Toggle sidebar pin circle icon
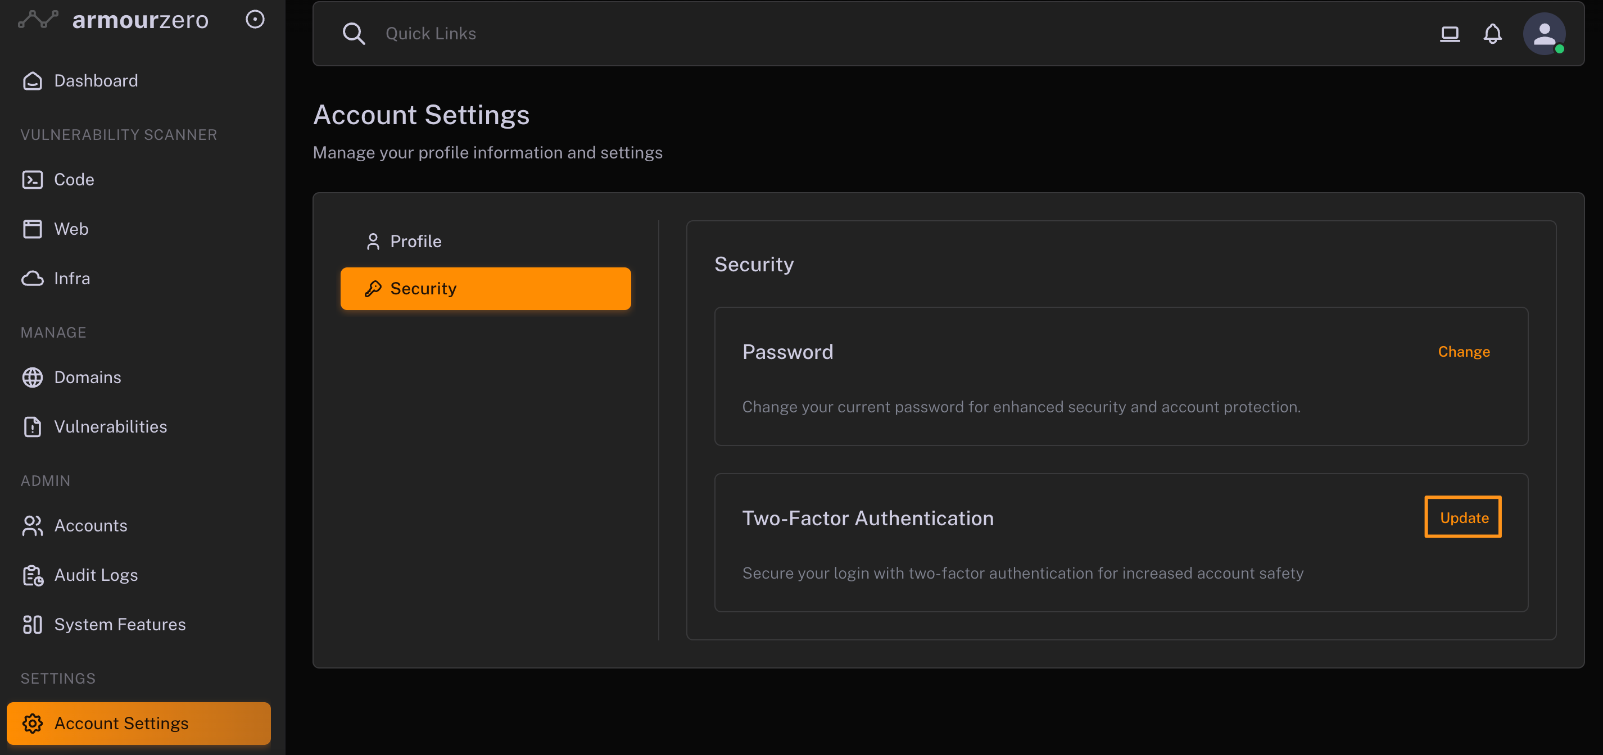The height and width of the screenshot is (755, 1603). coord(255,19)
